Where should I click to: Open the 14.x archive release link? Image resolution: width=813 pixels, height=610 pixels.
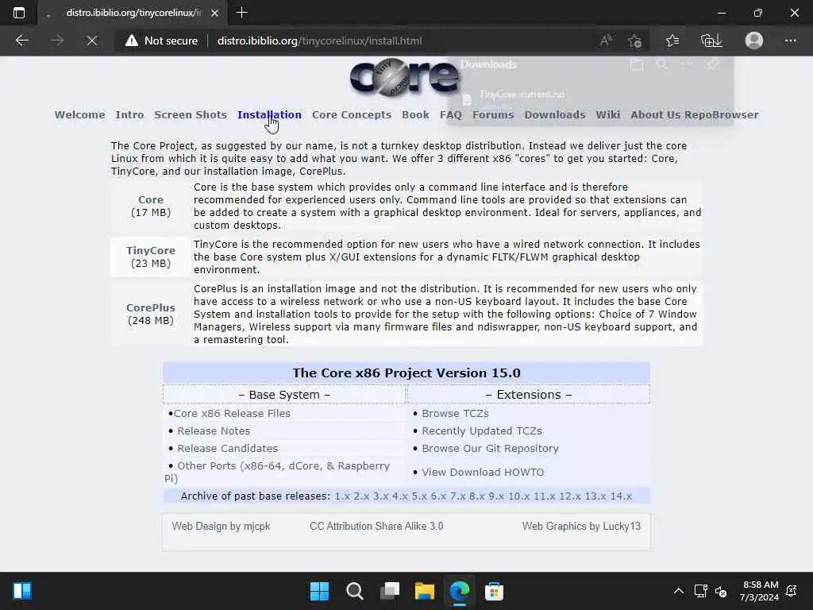(621, 496)
